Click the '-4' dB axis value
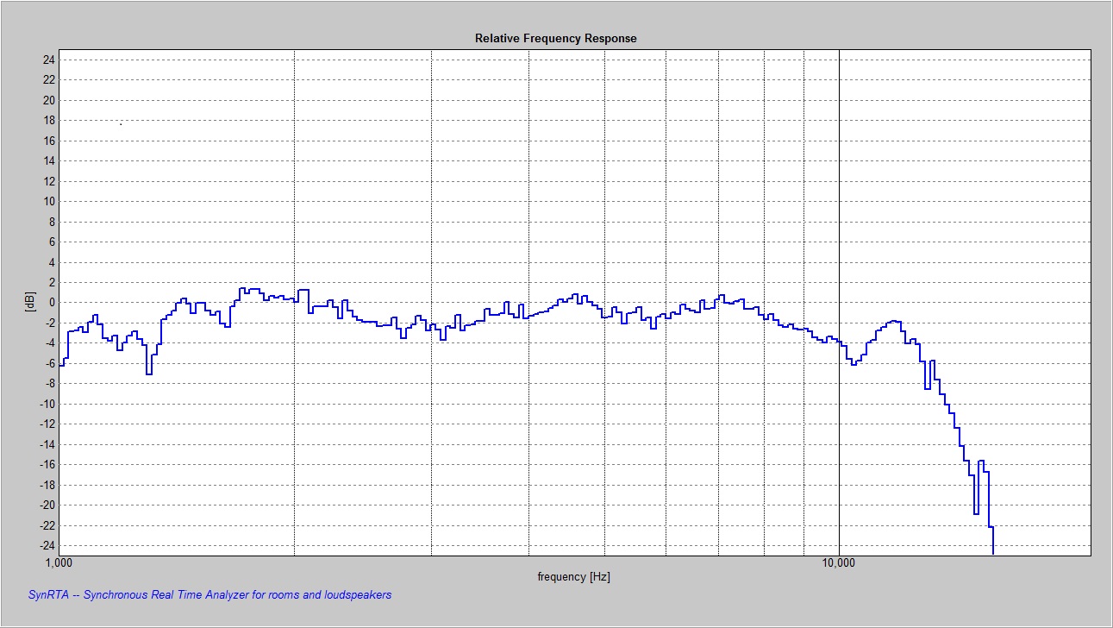1113x628 pixels. pos(51,343)
